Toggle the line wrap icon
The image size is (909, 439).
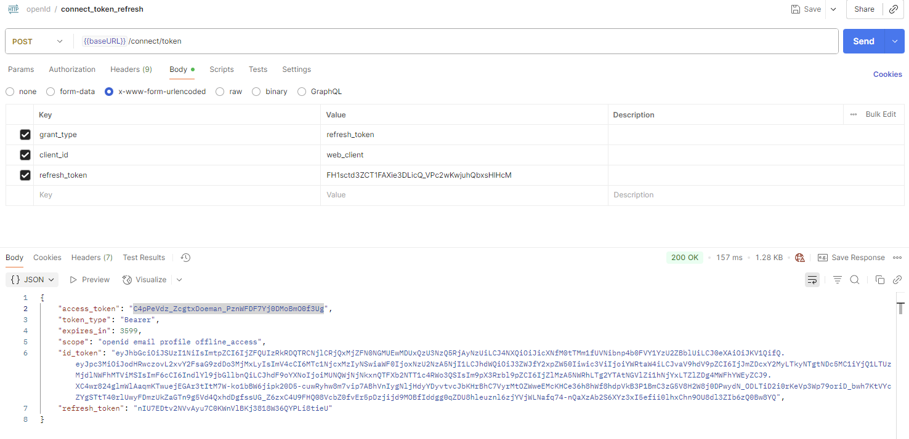812,280
